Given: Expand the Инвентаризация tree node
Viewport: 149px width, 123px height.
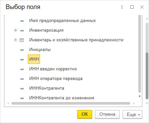Looking at the screenshot, I should 15,30.
